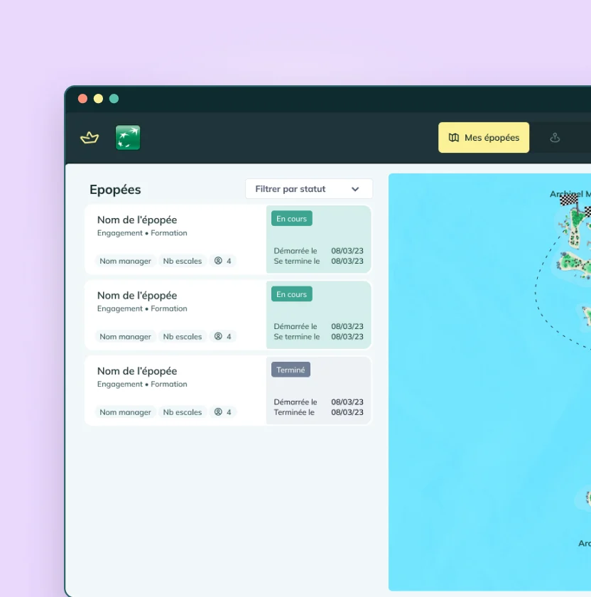591x597 pixels.
Task: Click Nom manager tag on the first card
Action: pos(125,262)
